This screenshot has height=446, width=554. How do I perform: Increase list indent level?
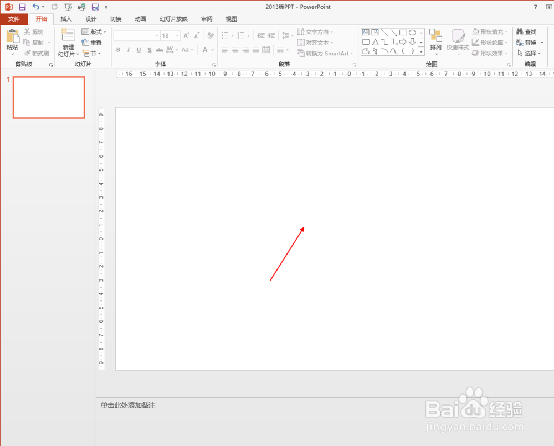(x=271, y=35)
